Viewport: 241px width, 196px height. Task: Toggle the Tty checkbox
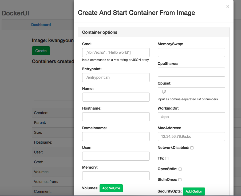[167, 159]
